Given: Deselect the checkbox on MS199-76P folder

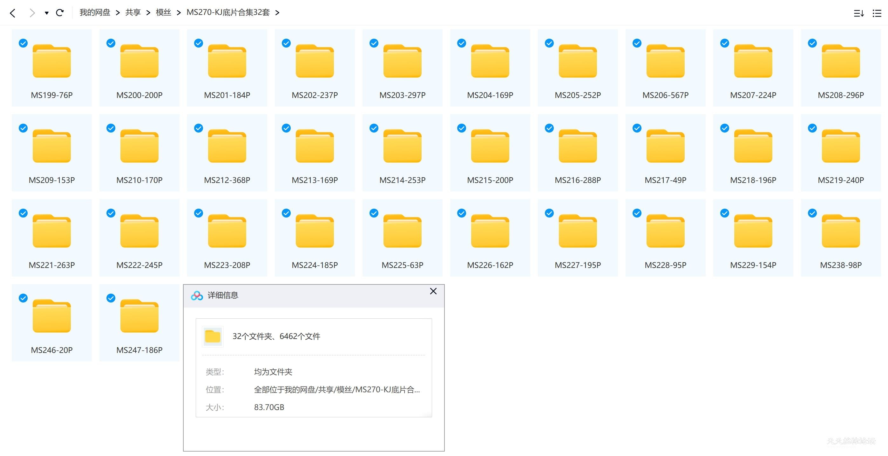Looking at the screenshot, I should [23, 43].
